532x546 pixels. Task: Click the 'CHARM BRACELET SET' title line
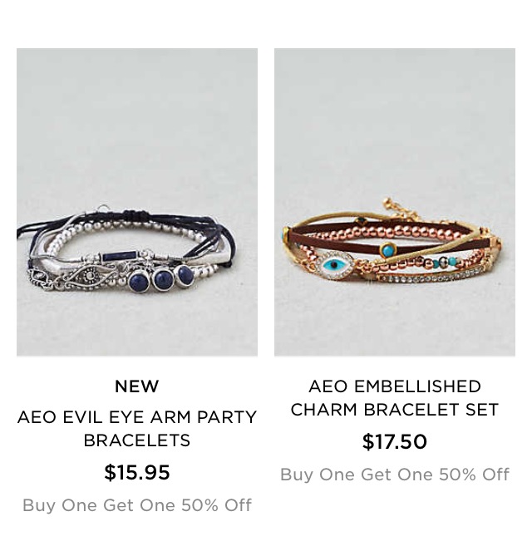click(395, 410)
